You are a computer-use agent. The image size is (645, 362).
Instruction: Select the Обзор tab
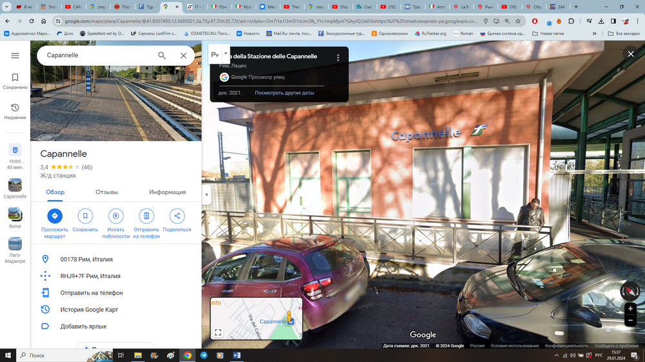click(55, 192)
